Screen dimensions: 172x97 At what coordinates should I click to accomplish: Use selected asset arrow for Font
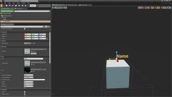[x=32, y=71]
